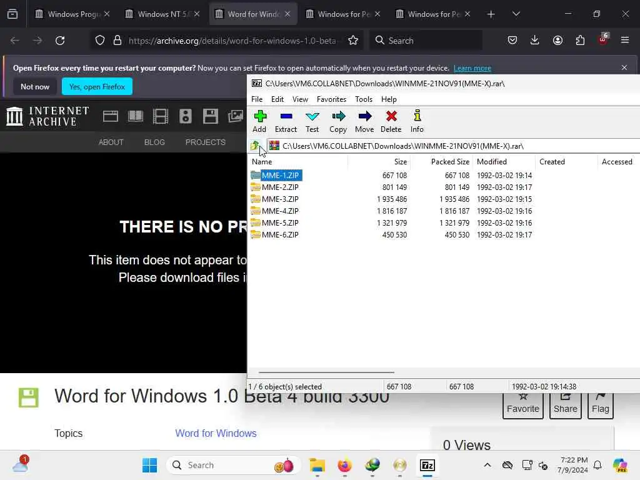Switch to fourth tab Windows for Pe
The image size is (640, 480).
coord(343,14)
